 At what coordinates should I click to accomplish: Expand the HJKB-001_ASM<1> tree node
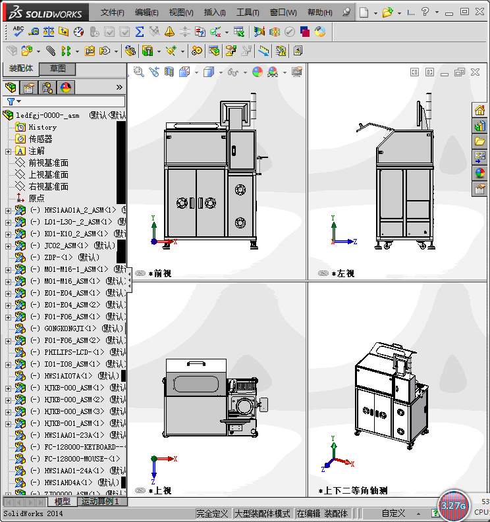8,424
